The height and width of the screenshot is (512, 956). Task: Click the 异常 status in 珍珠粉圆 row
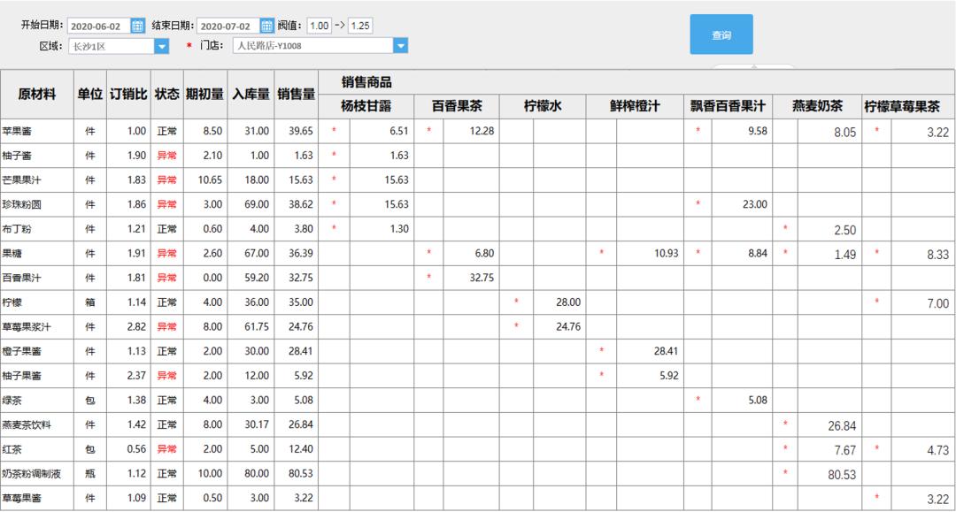[x=166, y=204]
